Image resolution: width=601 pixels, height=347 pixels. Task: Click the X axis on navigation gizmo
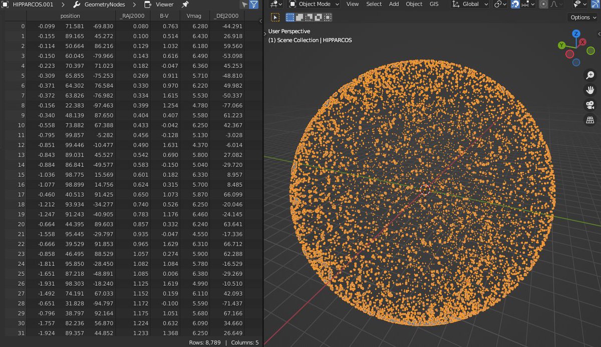(x=583, y=43)
